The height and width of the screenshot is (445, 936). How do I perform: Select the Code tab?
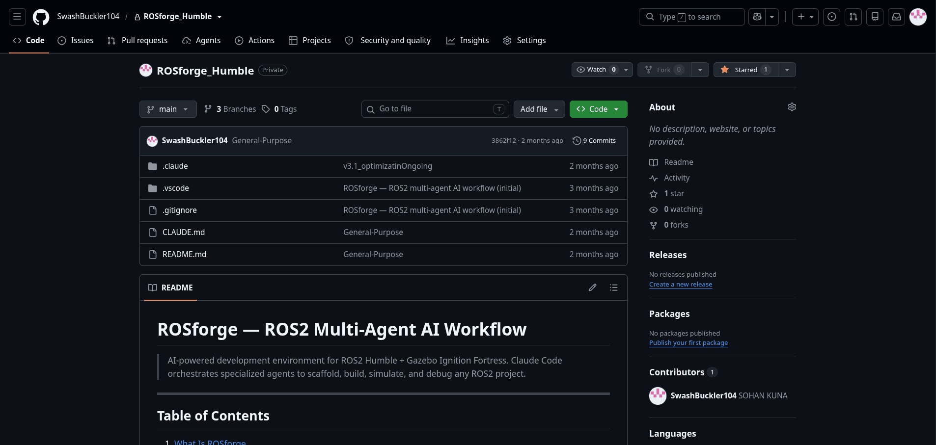(x=29, y=41)
